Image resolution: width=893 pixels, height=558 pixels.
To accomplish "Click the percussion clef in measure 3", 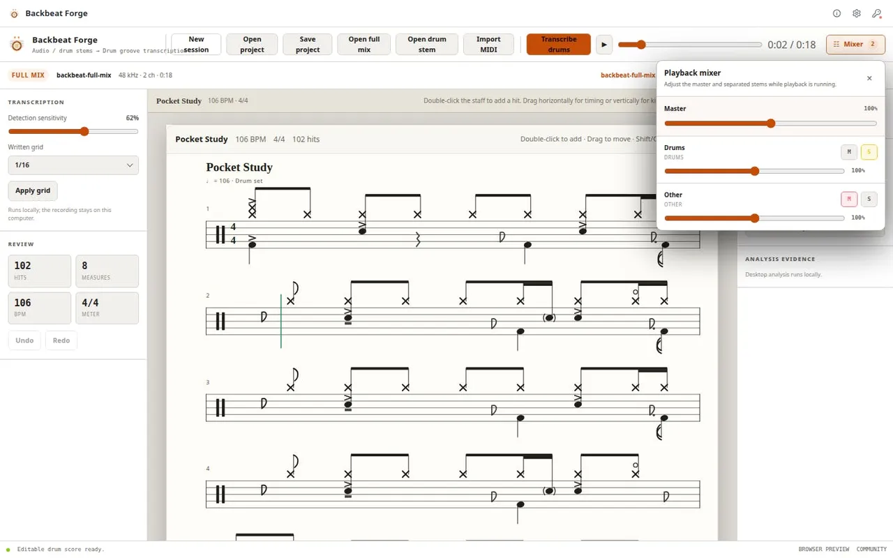I will [220, 408].
